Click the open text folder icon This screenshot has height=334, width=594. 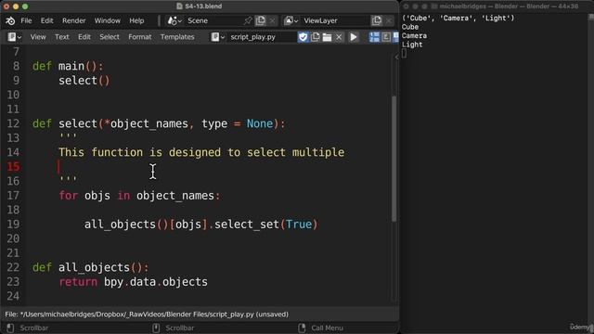327,37
